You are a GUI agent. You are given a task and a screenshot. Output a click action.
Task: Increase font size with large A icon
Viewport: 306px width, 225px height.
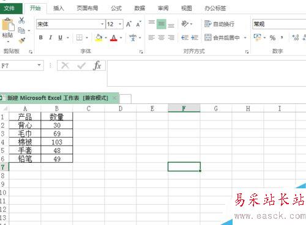(129, 24)
